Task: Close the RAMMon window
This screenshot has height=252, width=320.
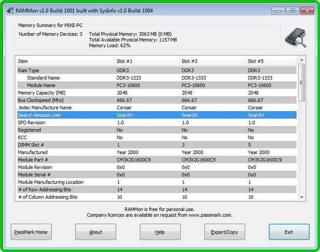Action: [x=307, y=11]
